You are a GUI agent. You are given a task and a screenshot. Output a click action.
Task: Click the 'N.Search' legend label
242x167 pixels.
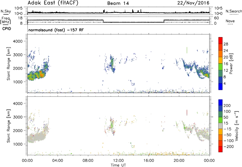pyautogui.click(x=234, y=11)
